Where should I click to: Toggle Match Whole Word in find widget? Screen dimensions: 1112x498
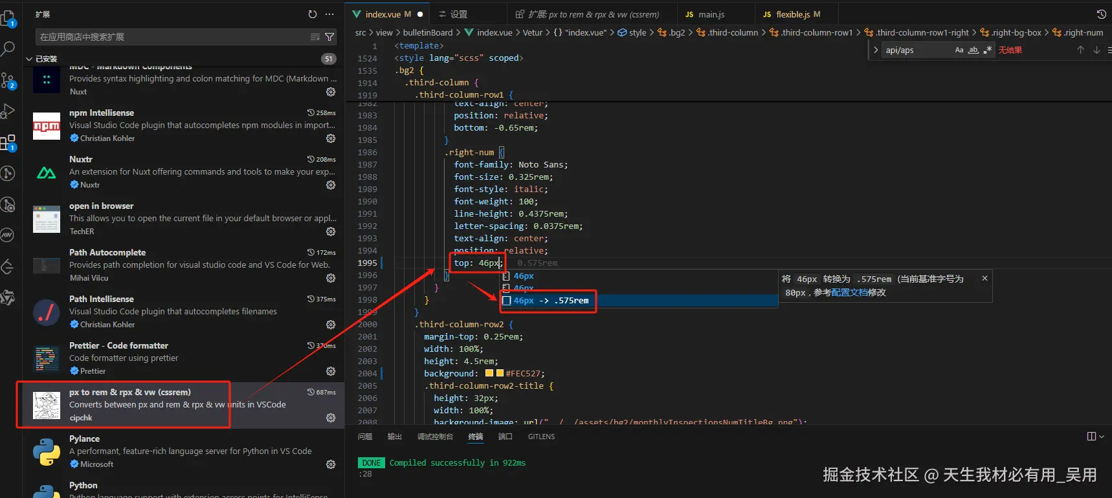tap(973, 50)
